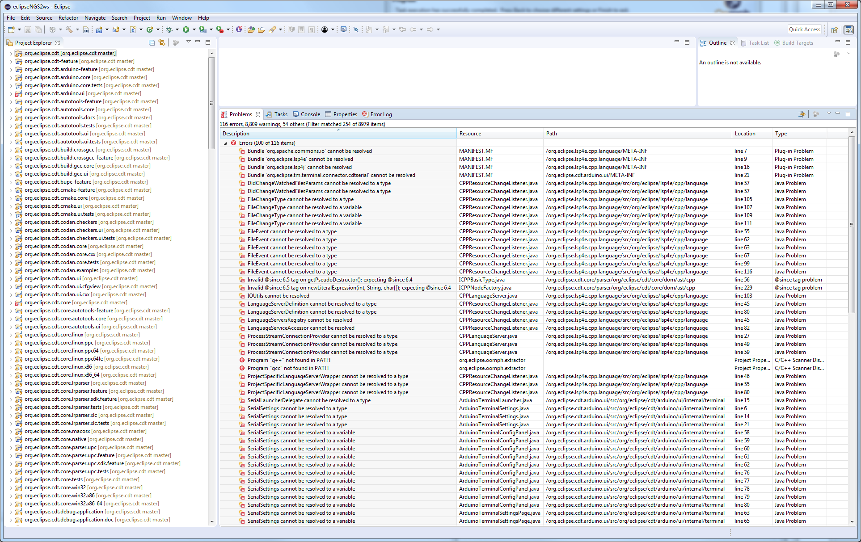Open the Refactor menu
The width and height of the screenshot is (861, 542).
[x=68, y=18]
